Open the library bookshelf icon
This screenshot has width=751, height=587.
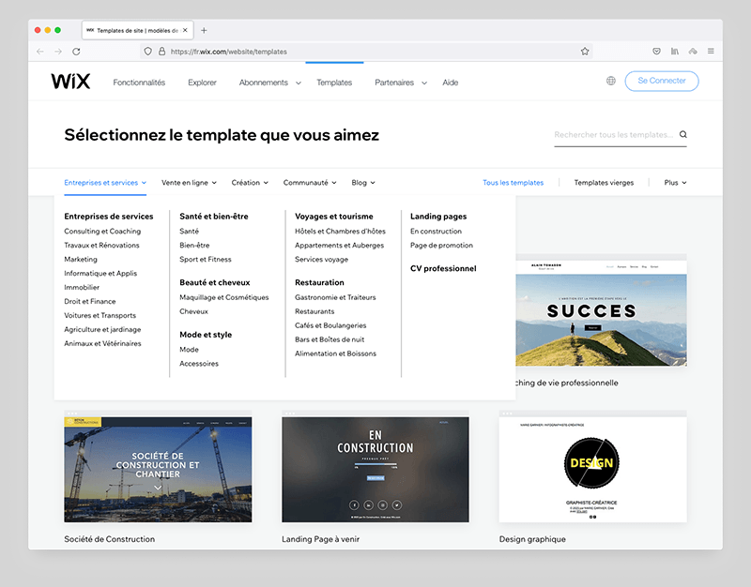coord(674,52)
